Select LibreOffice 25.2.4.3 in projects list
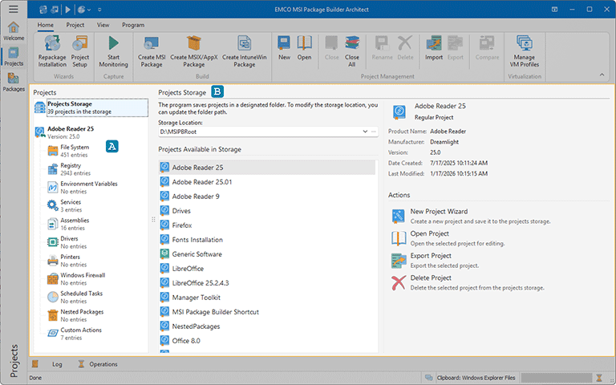 (201, 283)
